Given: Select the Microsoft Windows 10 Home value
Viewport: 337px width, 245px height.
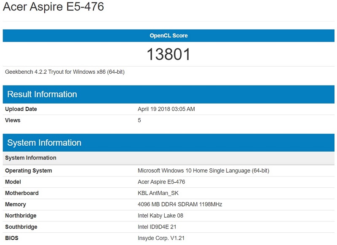Looking at the screenshot, I should (203, 171).
